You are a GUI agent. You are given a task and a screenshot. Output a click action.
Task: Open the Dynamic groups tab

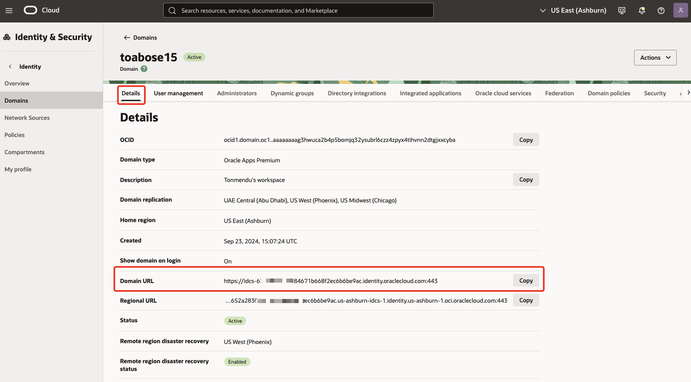292,93
